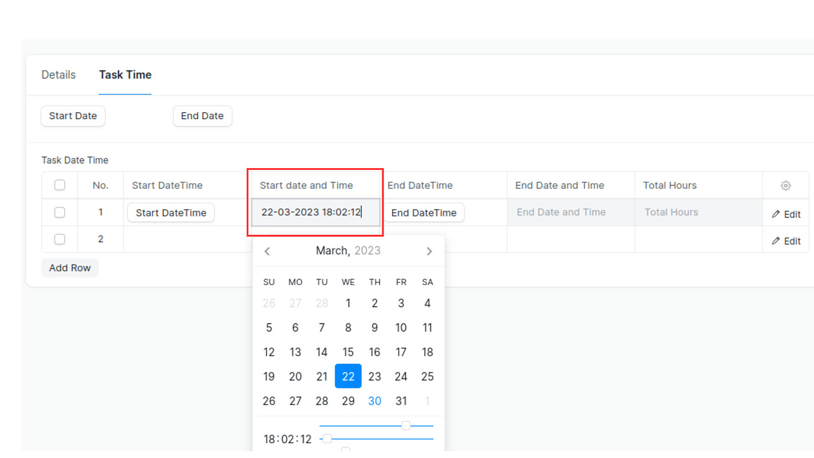
Task: Click the Start DateTime button in row 1
Action: [171, 212]
